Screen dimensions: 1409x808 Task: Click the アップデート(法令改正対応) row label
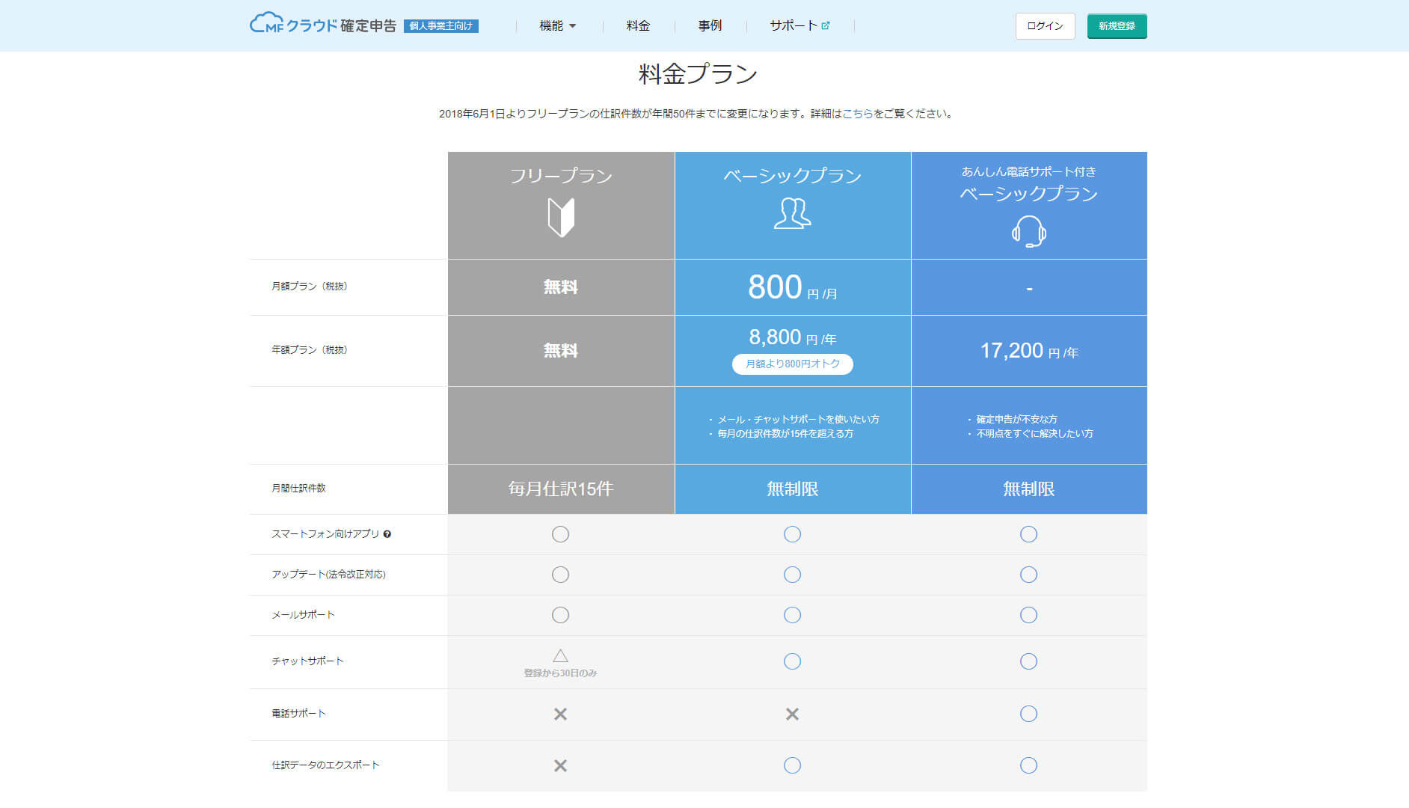[328, 575]
